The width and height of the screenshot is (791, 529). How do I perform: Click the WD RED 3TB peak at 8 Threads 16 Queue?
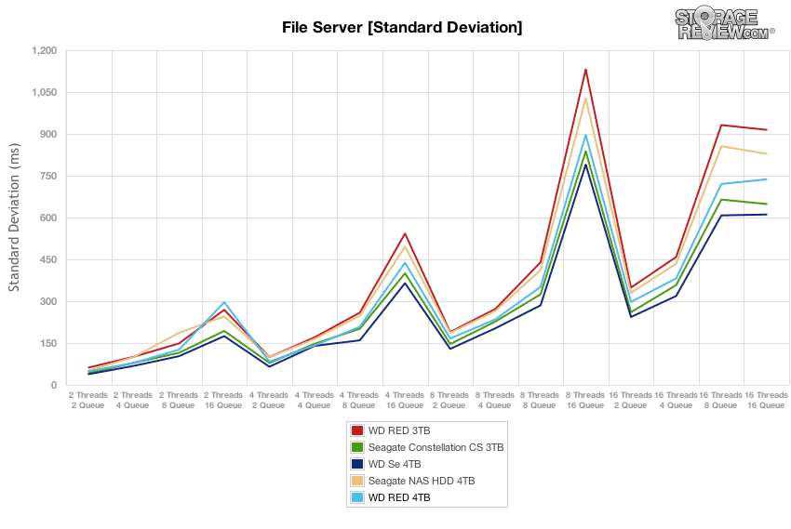point(585,70)
